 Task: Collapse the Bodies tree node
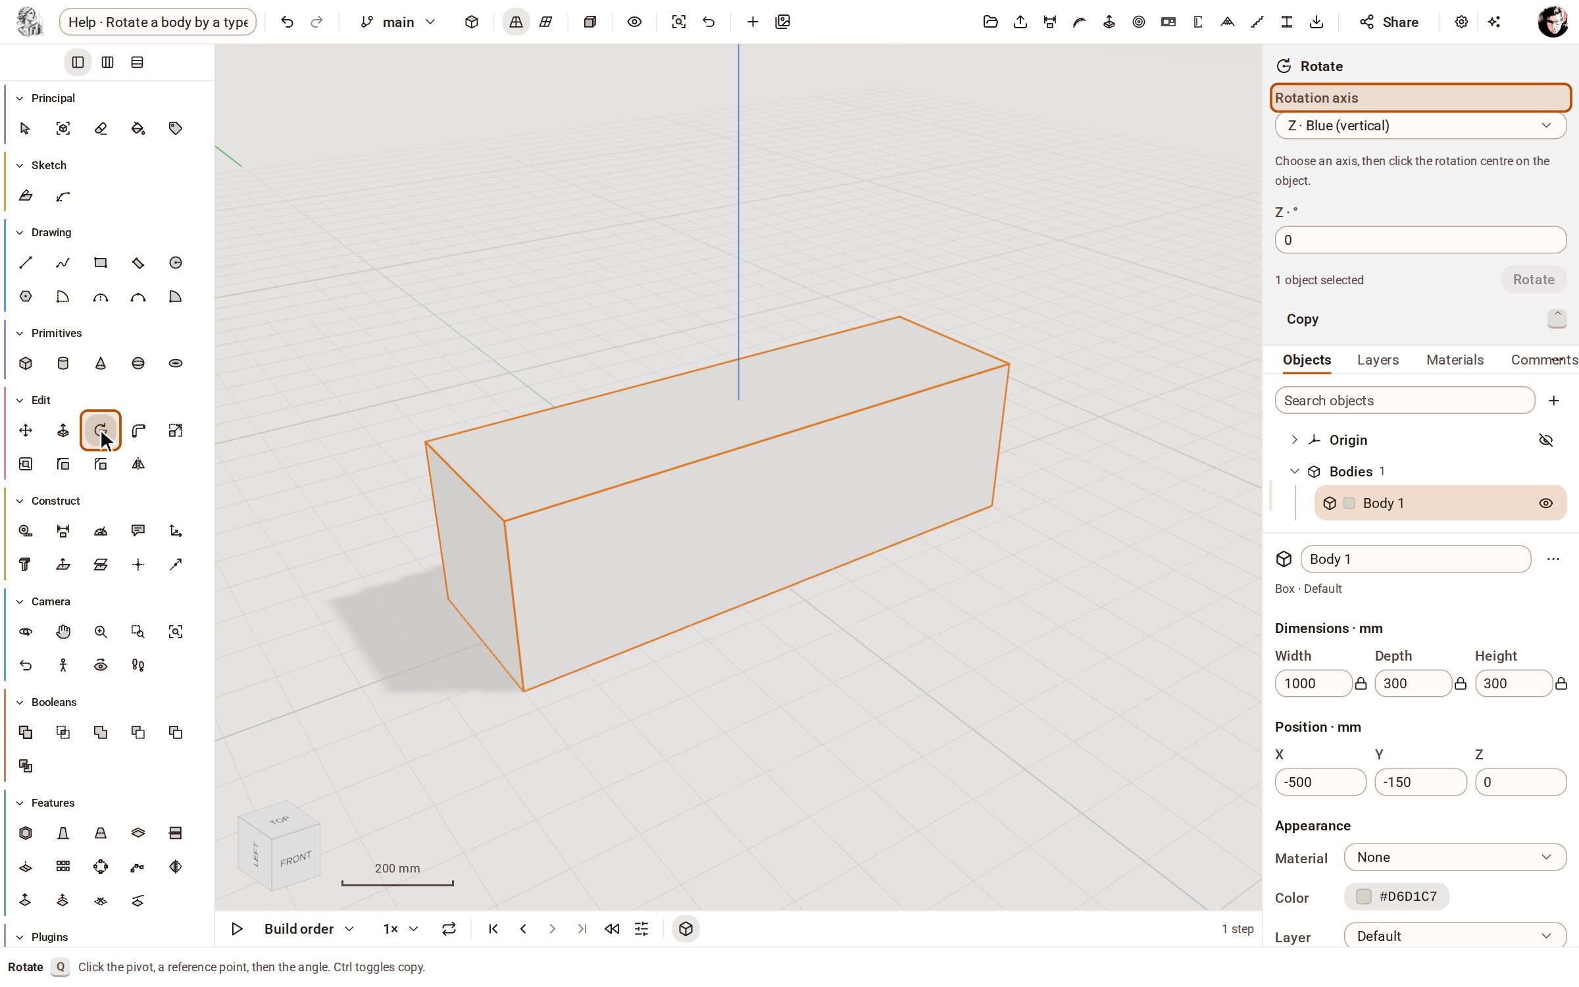[x=1294, y=471]
